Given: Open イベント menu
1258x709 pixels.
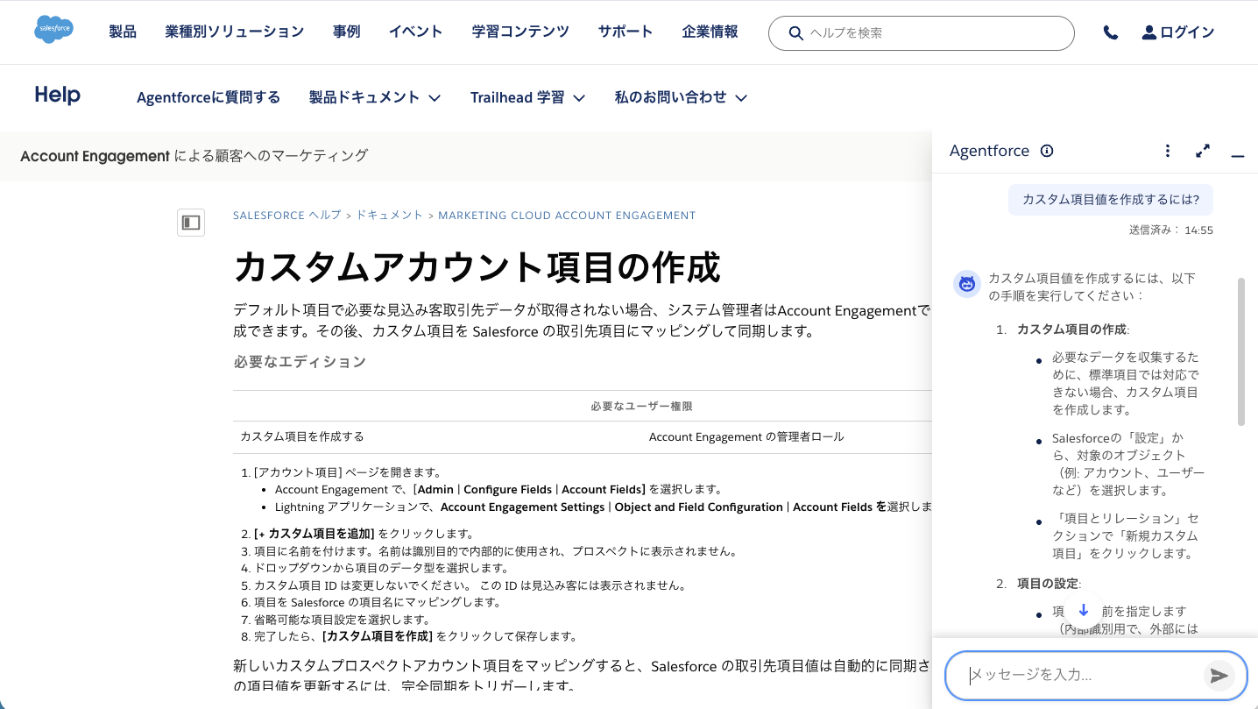Looking at the screenshot, I should pos(416,32).
